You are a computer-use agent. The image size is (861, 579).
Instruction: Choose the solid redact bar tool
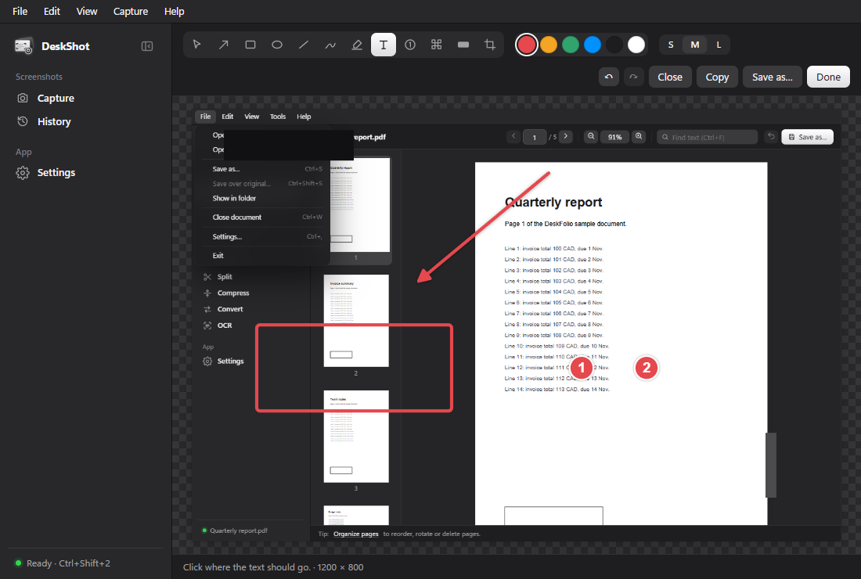point(463,45)
